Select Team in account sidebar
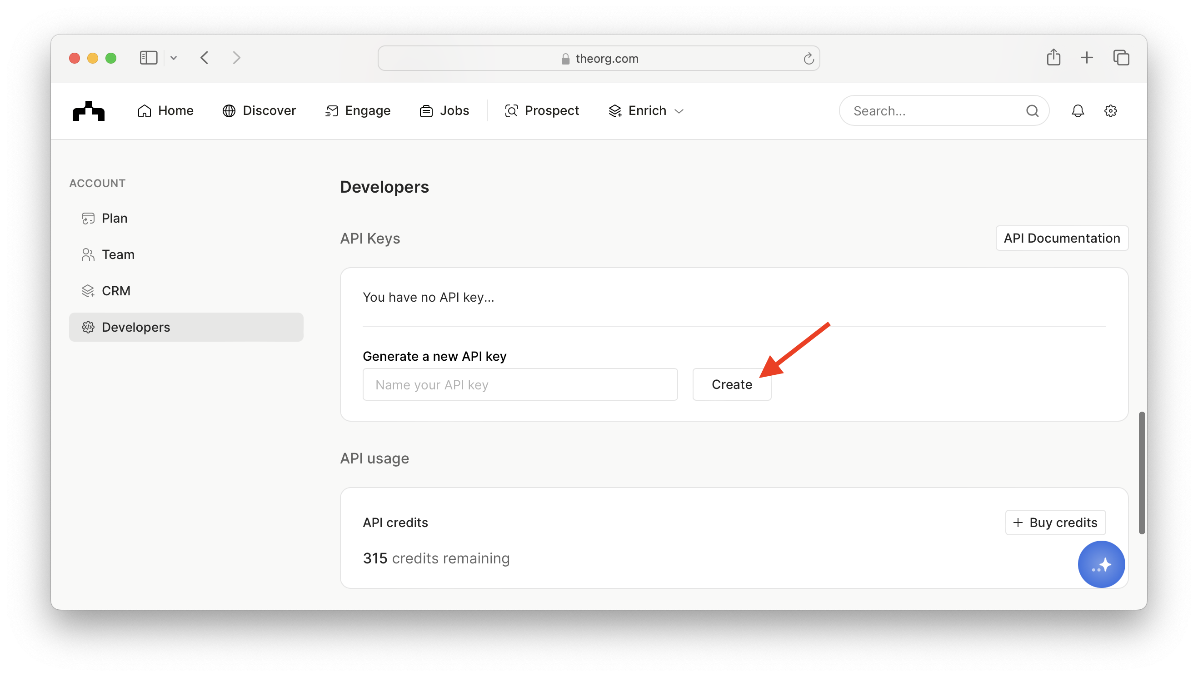This screenshot has width=1198, height=677. 186,254
